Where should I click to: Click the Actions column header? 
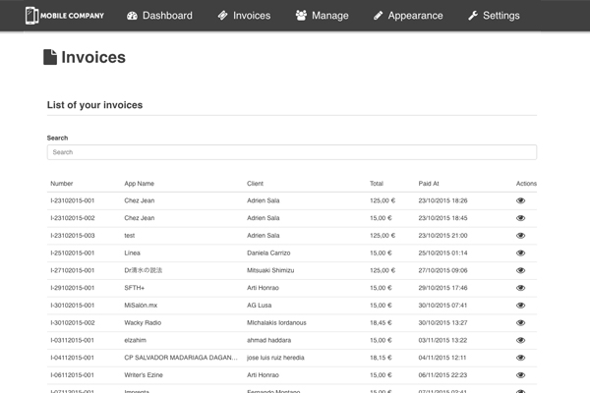click(526, 184)
